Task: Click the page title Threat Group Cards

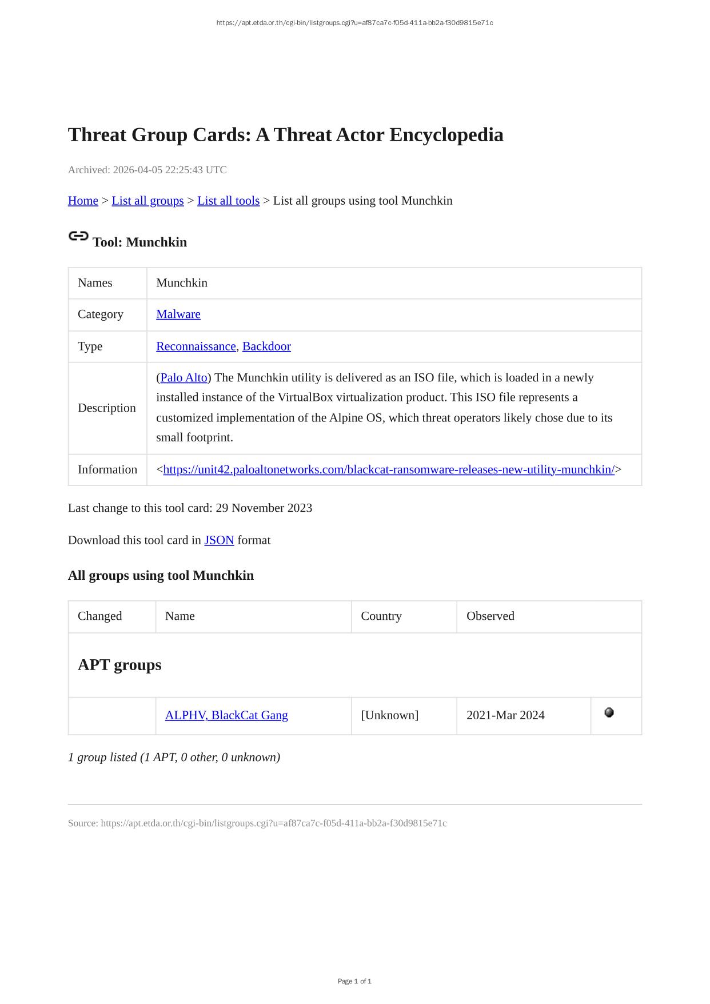Action: pos(285,135)
